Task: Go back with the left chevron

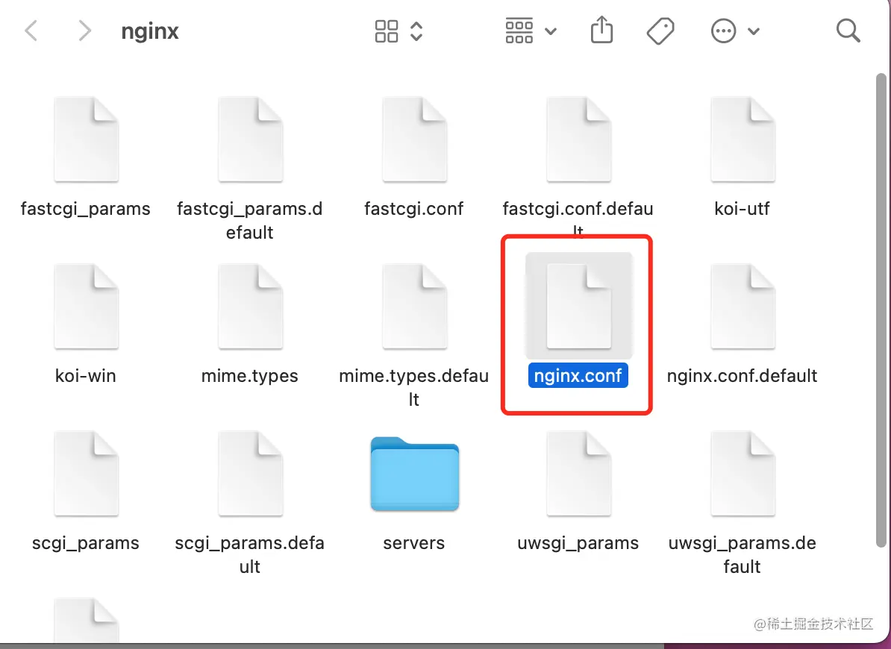Action: pos(31,31)
